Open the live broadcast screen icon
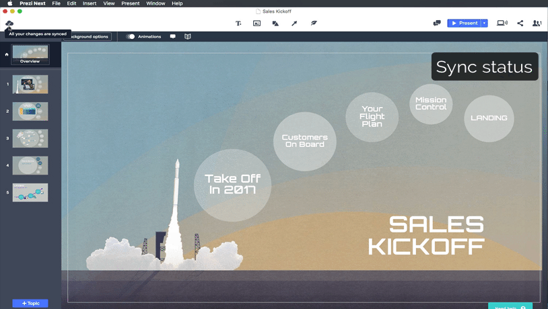Image resolution: width=548 pixels, height=309 pixels. (x=502, y=24)
